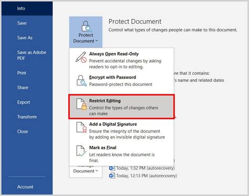The width and height of the screenshot is (249, 196).
Task: Click Word file icon beside 12:13 PM version
Action: (112, 176)
